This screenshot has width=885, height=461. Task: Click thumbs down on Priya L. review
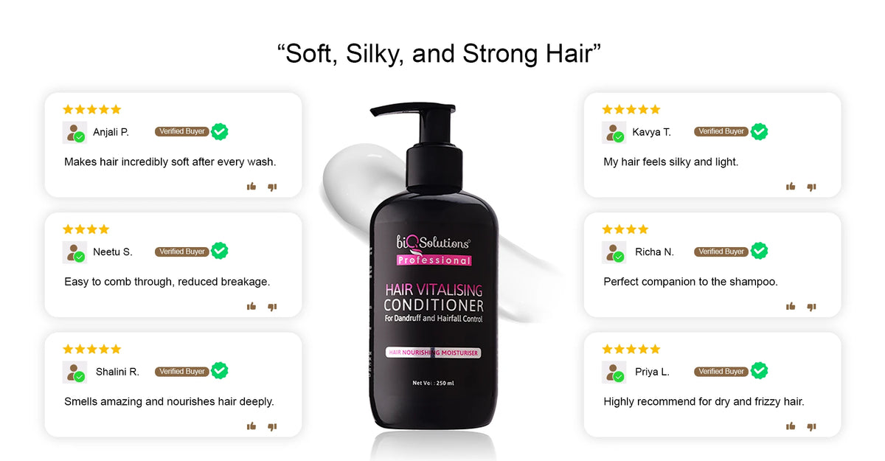pyautogui.click(x=811, y=426)
